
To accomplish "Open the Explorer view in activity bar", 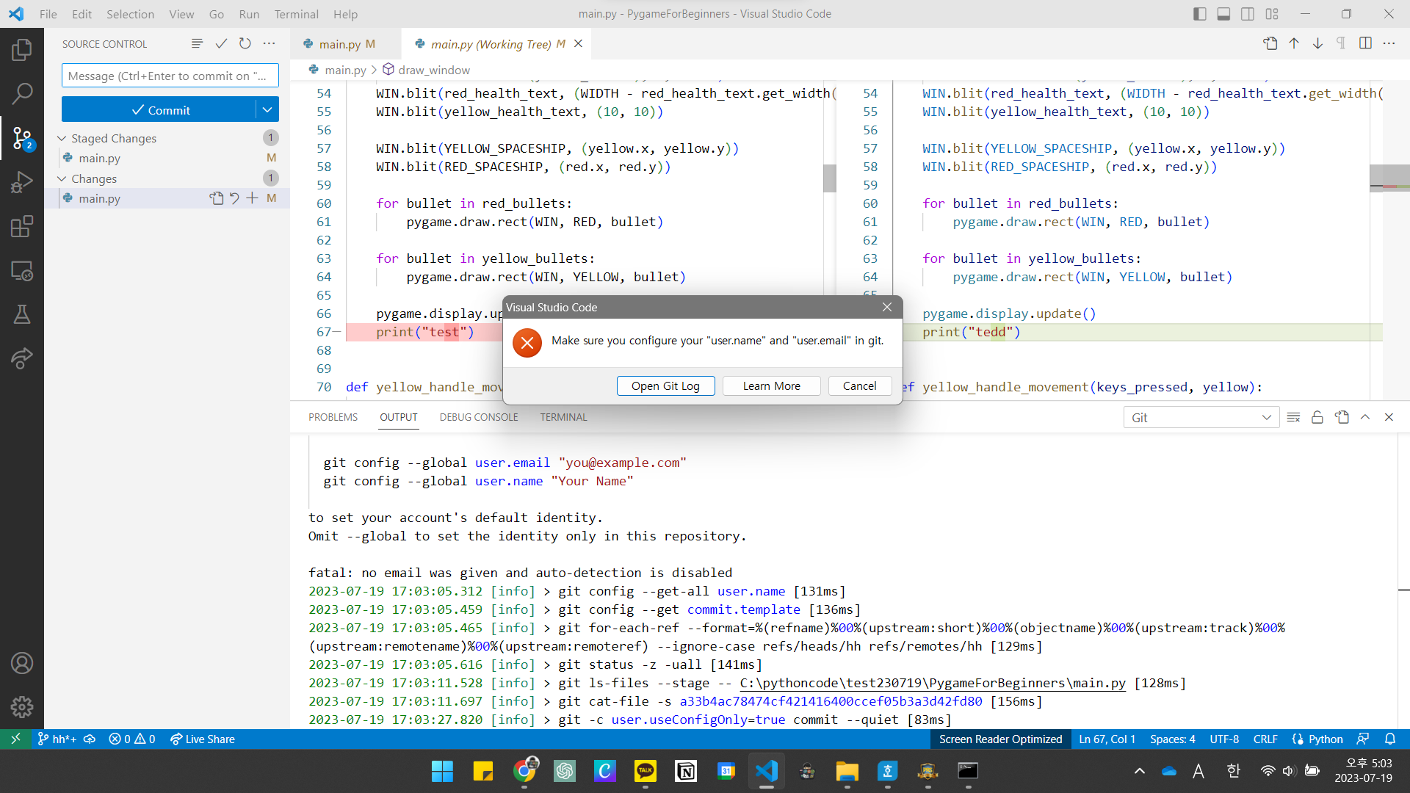I will 21,50.
